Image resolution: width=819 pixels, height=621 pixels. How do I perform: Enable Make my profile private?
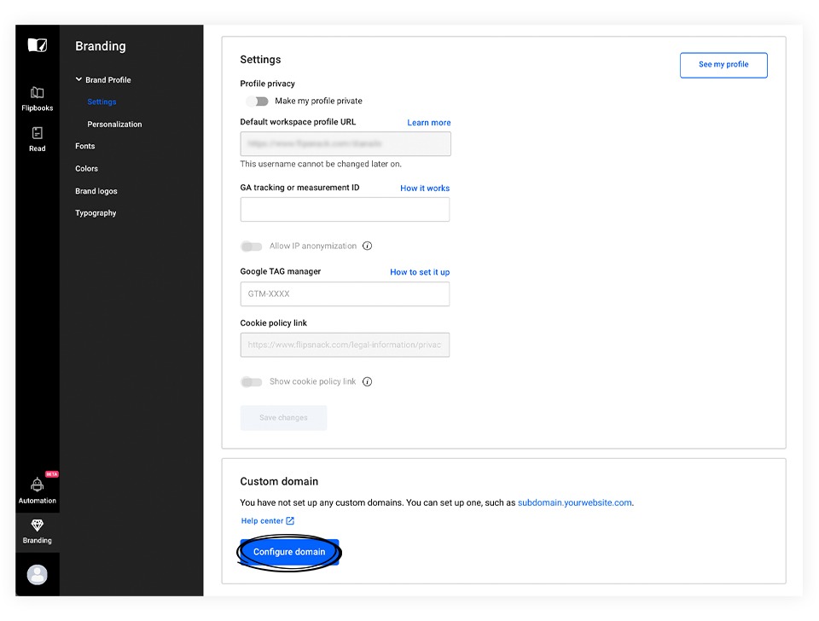(x=258, y=101)
